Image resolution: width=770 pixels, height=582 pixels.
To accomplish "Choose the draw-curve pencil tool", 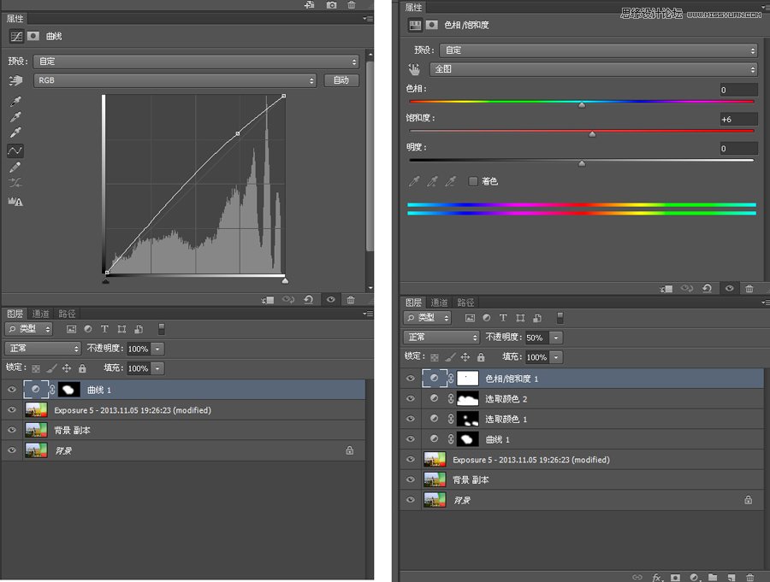I will pyautogui.click(x=15, y=167).
